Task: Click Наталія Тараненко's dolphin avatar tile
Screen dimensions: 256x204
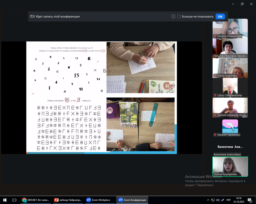Action: (230, 127)
